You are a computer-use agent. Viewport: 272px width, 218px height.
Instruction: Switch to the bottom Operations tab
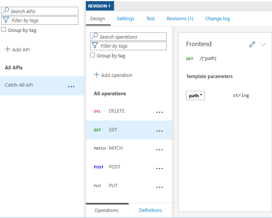107,210
